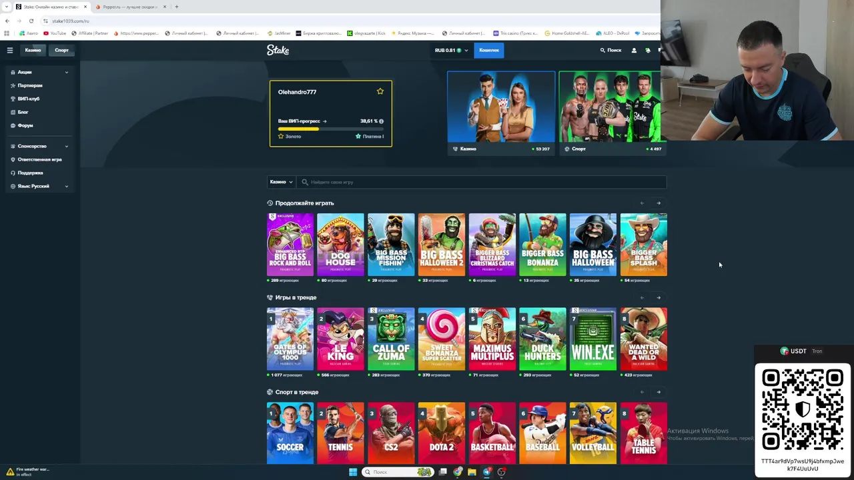854x480 pixels.
Task: Click Поиск search button in header
Action: 610,50
